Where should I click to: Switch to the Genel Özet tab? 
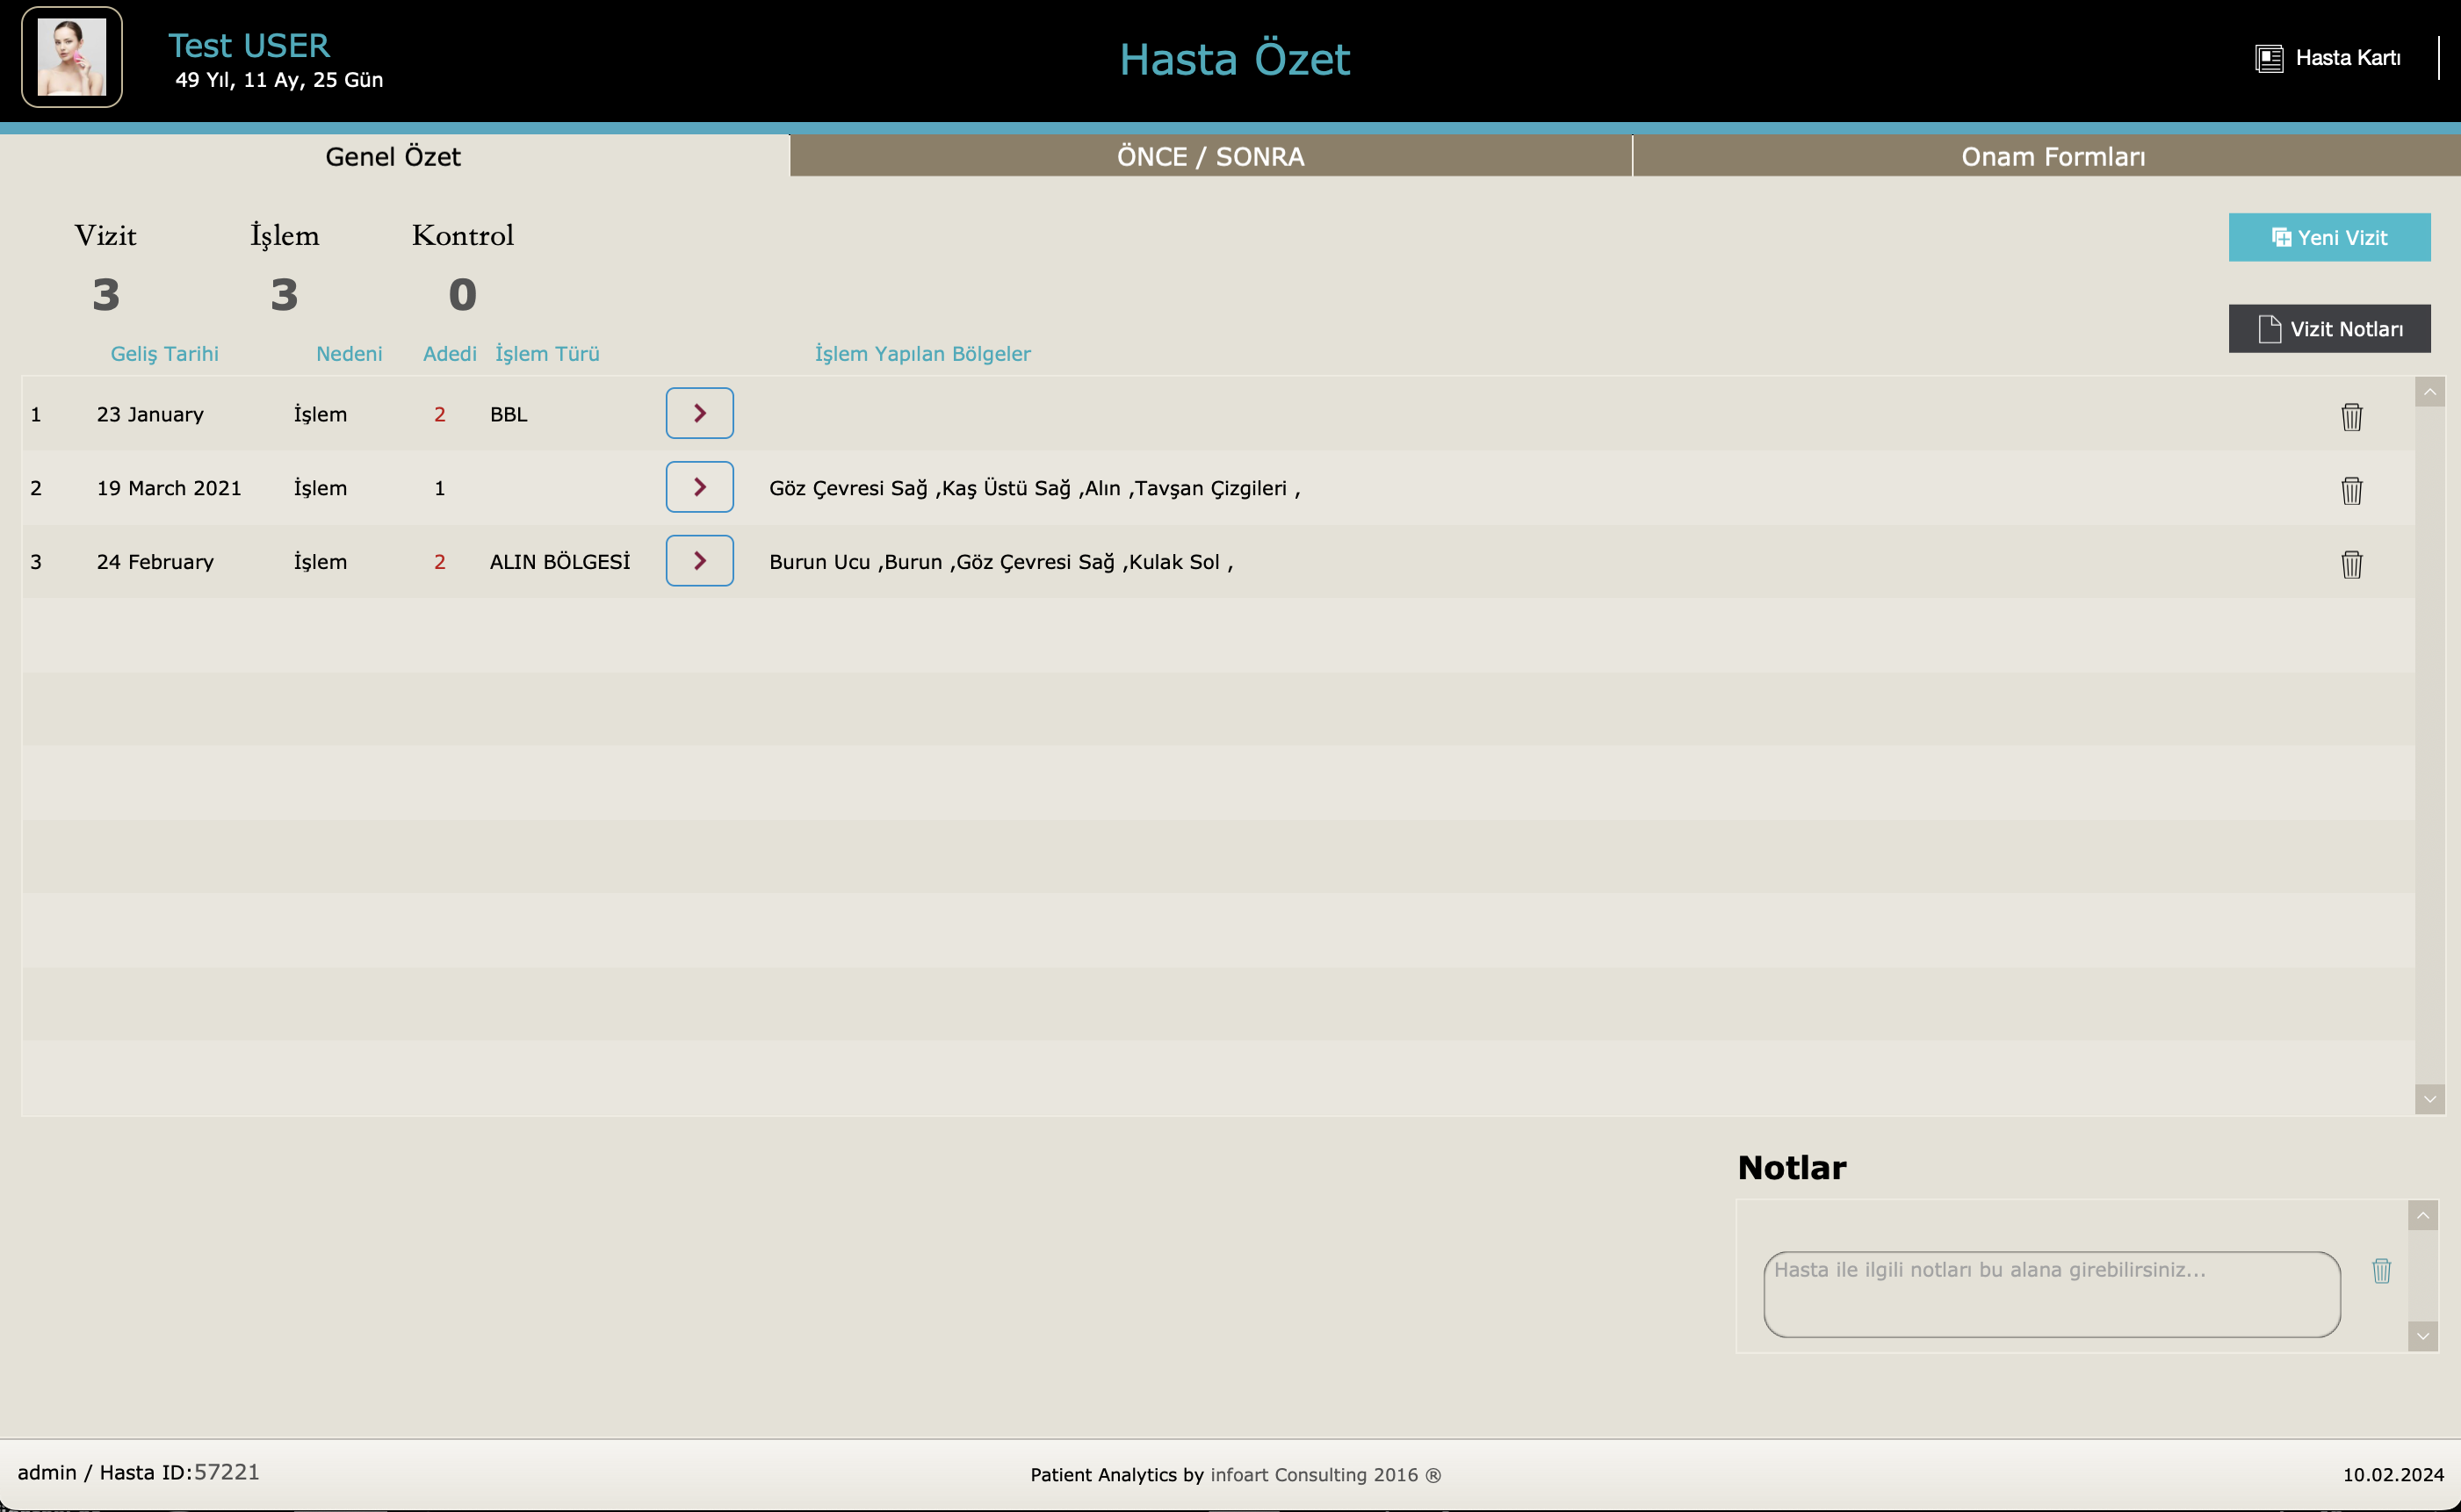coord(394,156)
